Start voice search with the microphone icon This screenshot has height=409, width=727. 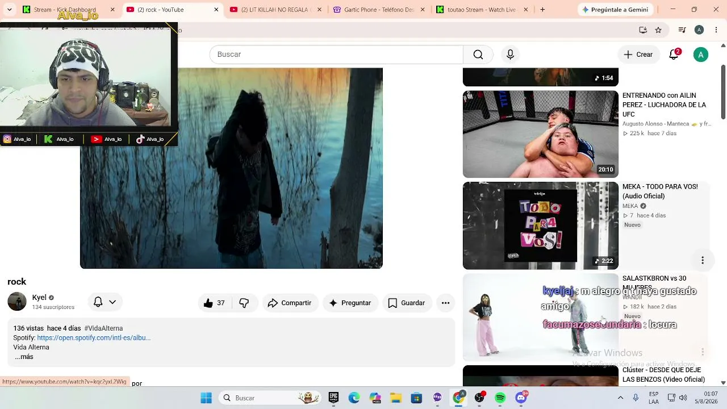510,55
